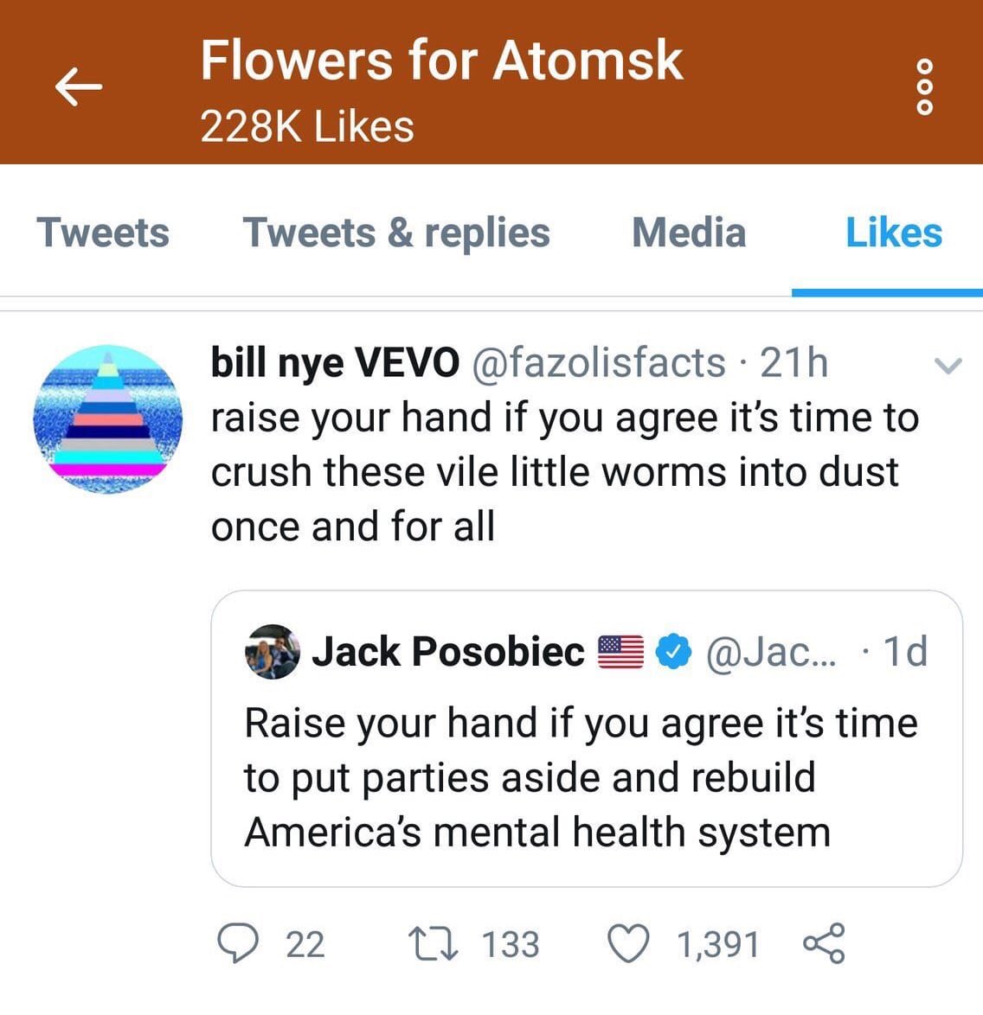Open the bill nye VEVO display name
Screen dimensions: 983x1015
[x=335, y=363]
